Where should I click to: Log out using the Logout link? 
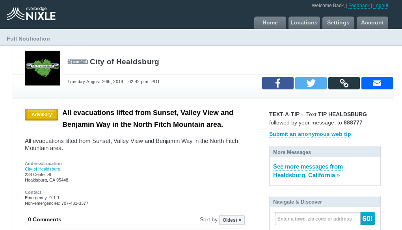381,6
